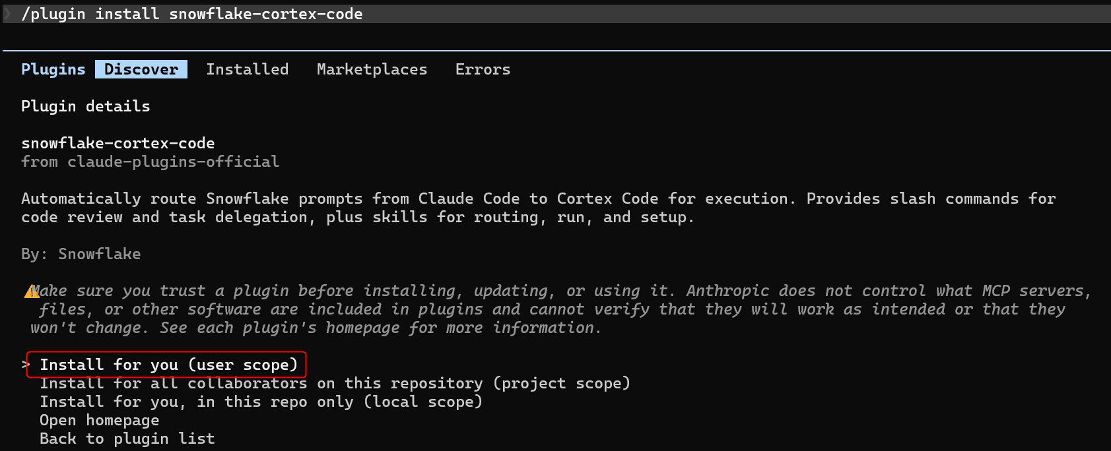Viewport: 1111px width, 451px height.
Task: Open the Installed tab
Action: [x=248, y=69]
